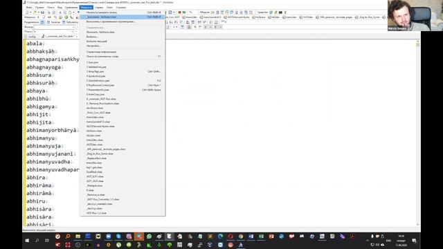Image resolution: width=443 pixels, height=249 pixels.
Task: Run the _ReplaceText macro entry
Action: point(123,158)
